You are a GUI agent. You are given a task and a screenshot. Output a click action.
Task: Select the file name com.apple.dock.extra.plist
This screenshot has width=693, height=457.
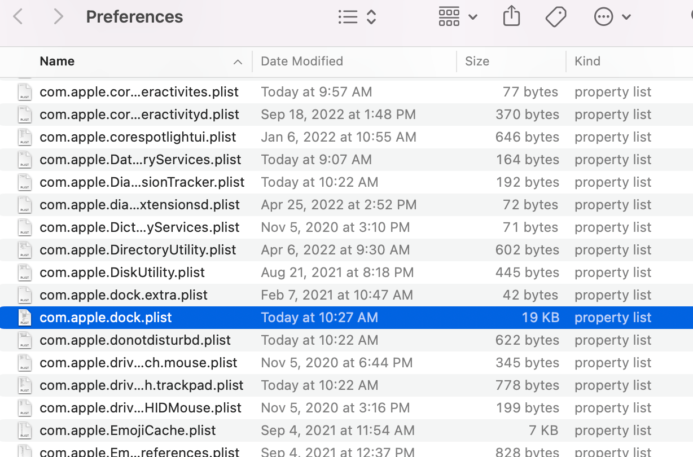tap(124, 295)
